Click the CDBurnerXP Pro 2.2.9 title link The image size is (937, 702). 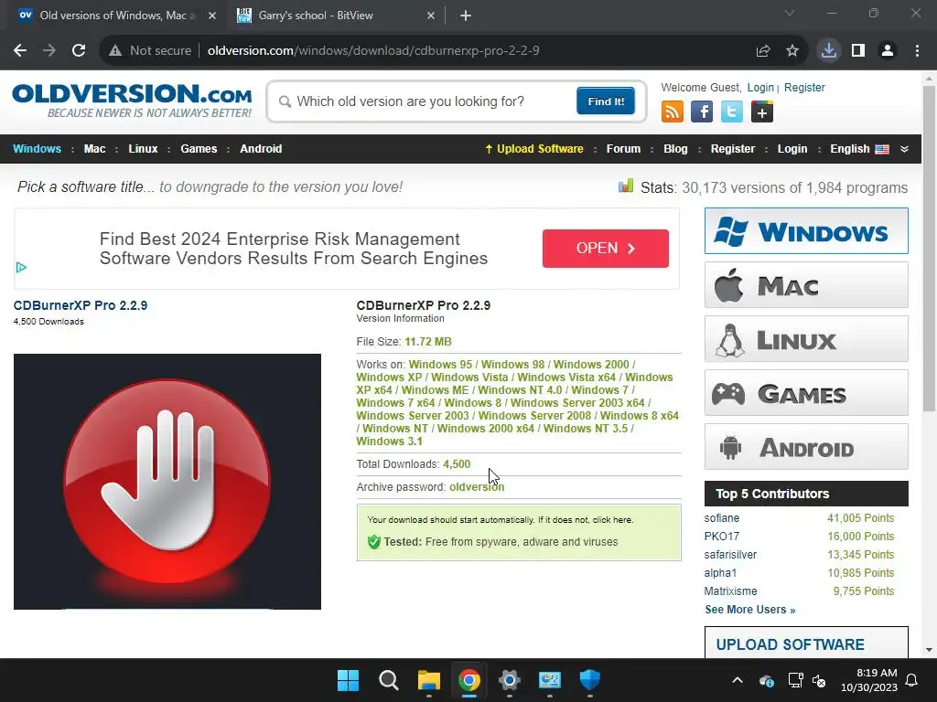(x=81, y=305)
